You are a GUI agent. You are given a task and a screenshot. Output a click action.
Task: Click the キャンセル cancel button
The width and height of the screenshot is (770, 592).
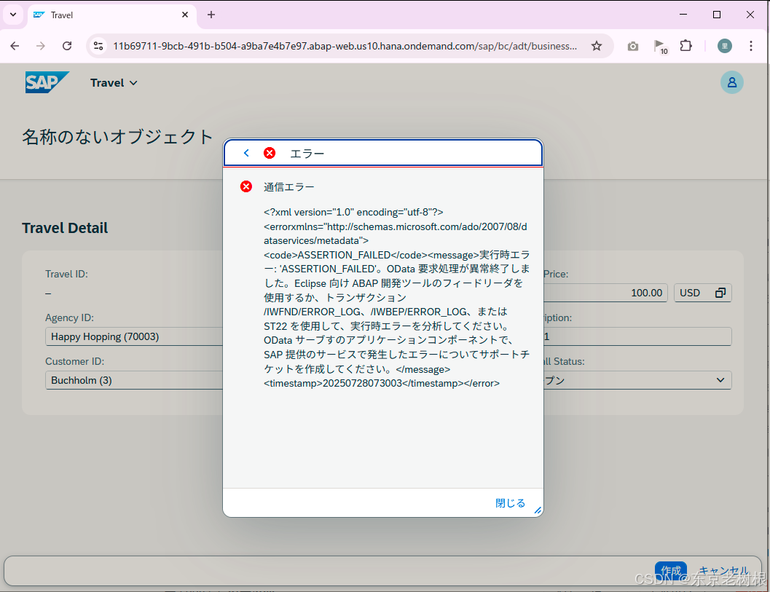click(723, 571)
